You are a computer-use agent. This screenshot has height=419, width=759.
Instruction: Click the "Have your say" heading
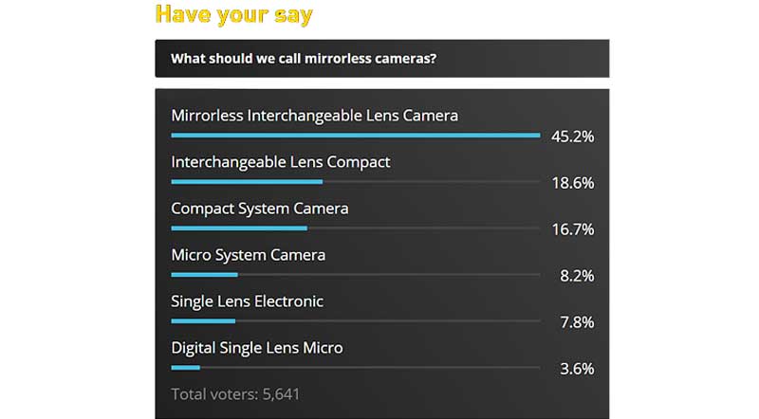[233, 14]
